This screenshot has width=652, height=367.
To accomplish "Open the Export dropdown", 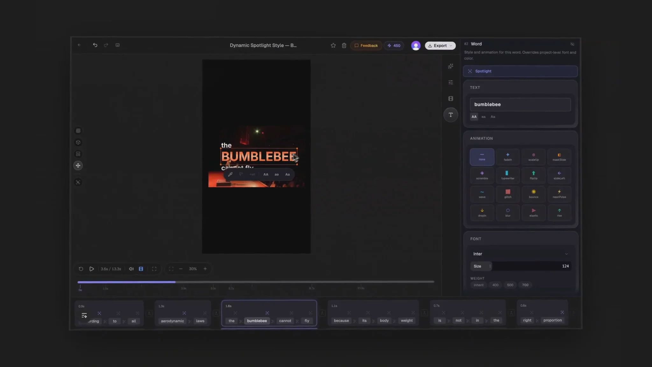I will [440, 46].
